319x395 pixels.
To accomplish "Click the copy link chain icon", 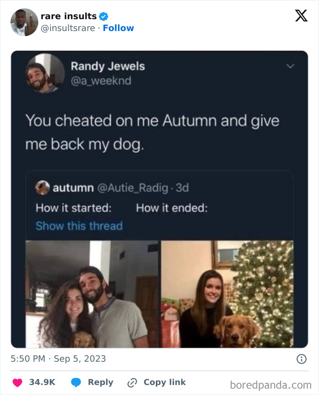I will [132, 382].
